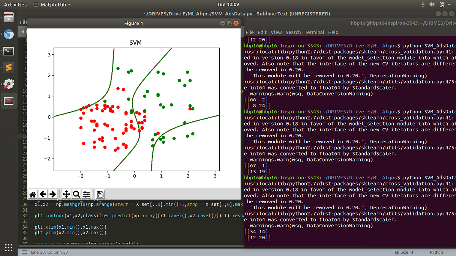Click the volume icon in the top bar
456x256 pixels.
[433, 5]
